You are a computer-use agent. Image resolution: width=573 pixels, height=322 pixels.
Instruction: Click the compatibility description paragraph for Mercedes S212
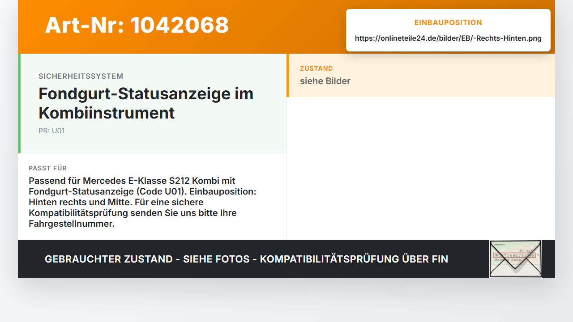click(x=142, y=202)
